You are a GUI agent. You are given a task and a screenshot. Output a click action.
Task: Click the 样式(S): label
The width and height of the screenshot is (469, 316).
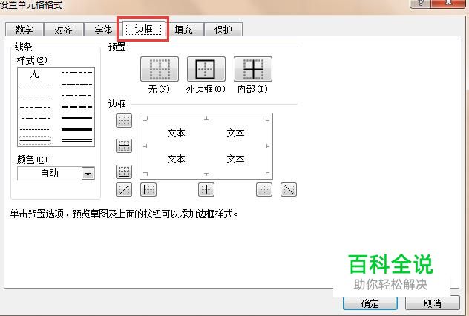[34, 60]
